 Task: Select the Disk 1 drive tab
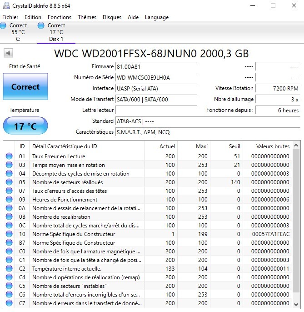[56, 32]
